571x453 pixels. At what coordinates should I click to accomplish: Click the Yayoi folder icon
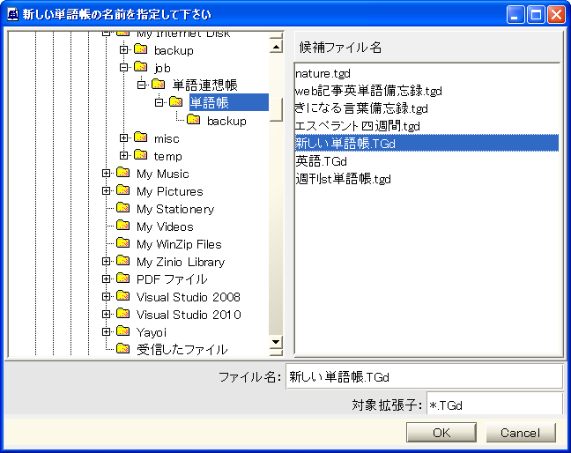[123, 331]
